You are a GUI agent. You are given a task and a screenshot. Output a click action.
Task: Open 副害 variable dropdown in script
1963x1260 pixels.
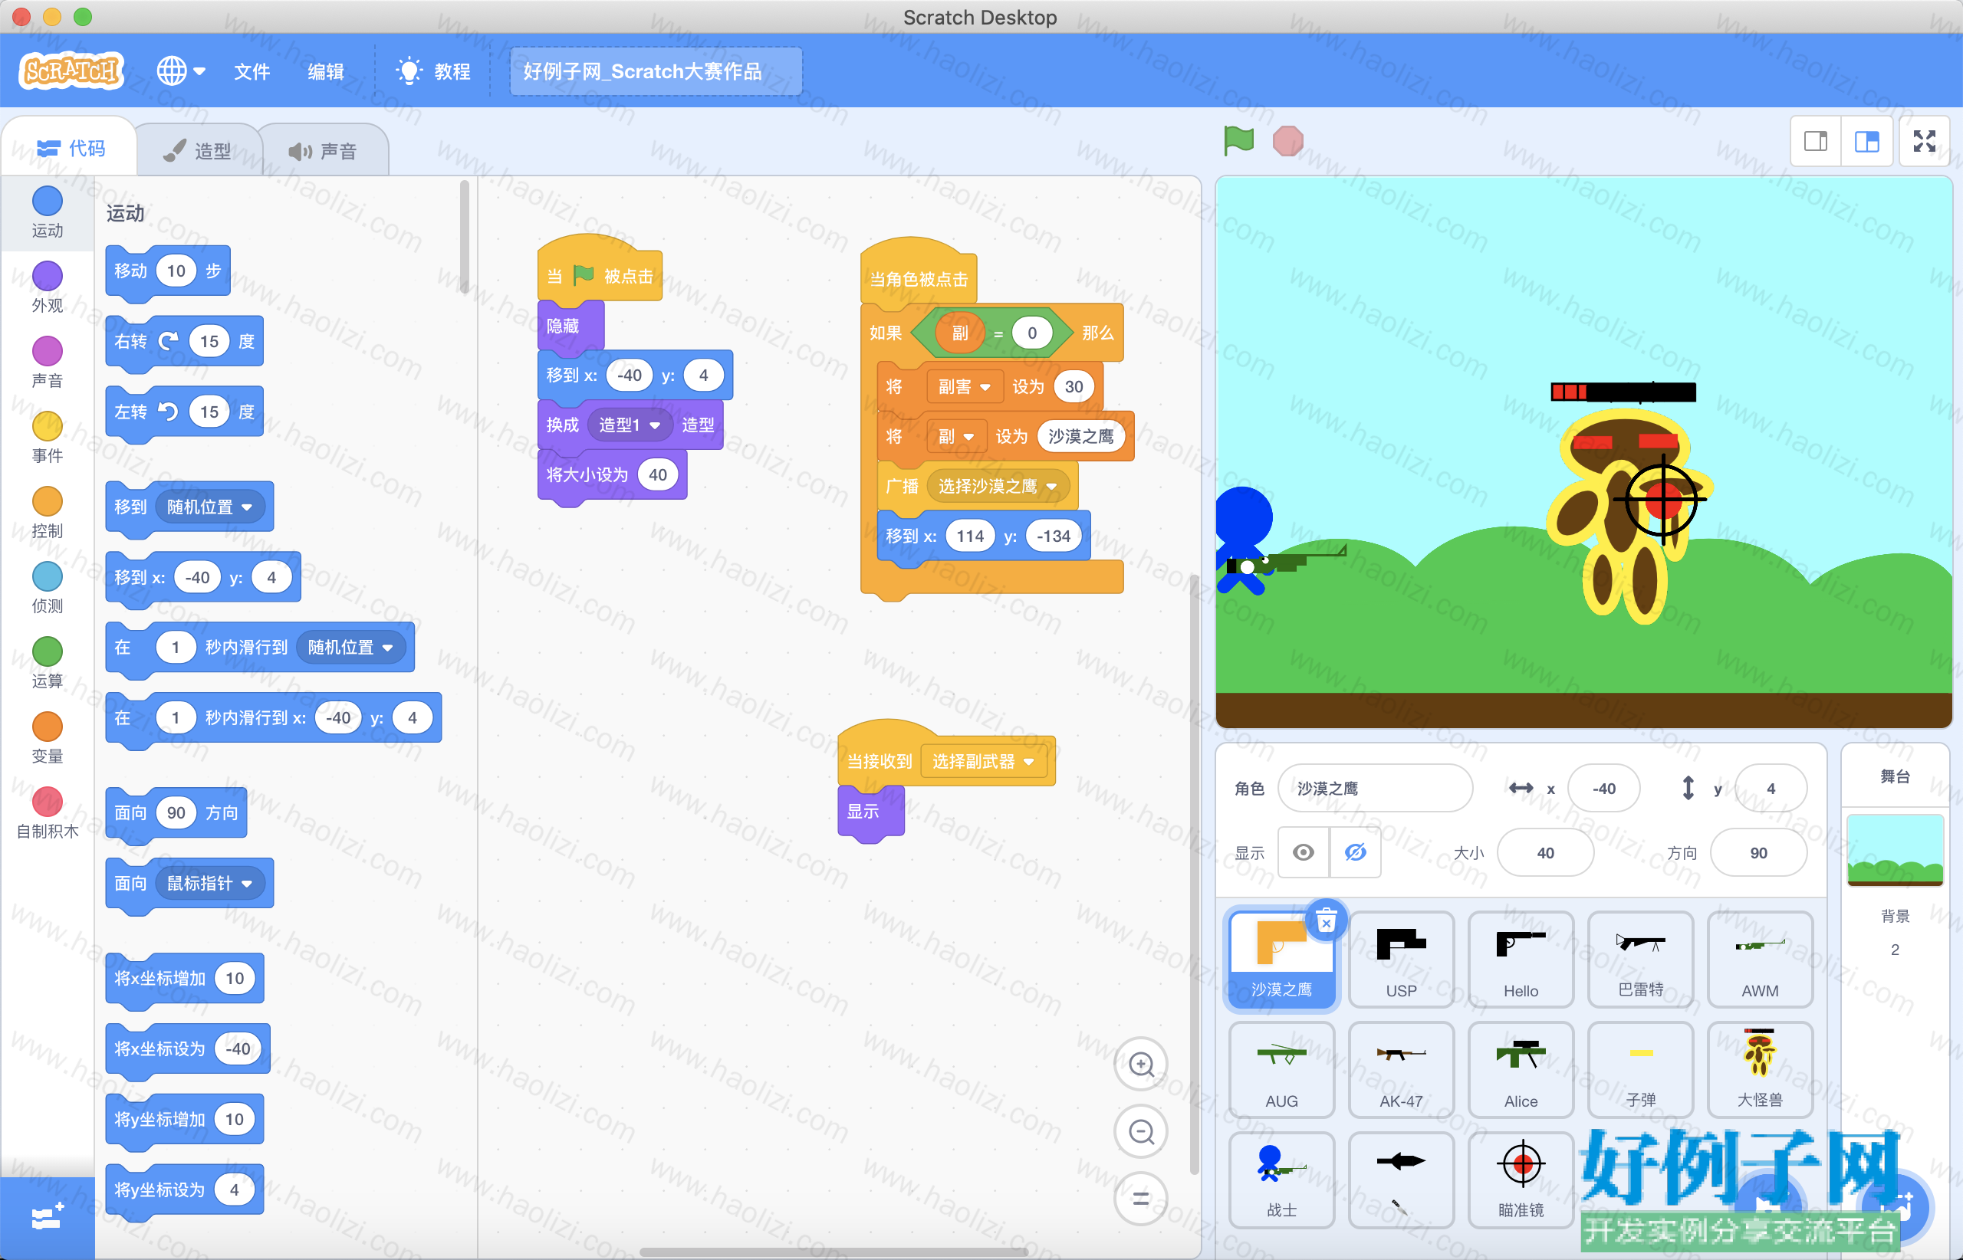pos(964,386)
